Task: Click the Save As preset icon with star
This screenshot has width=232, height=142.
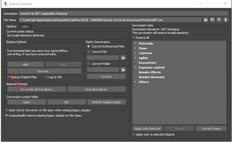Action: [219, 20]
